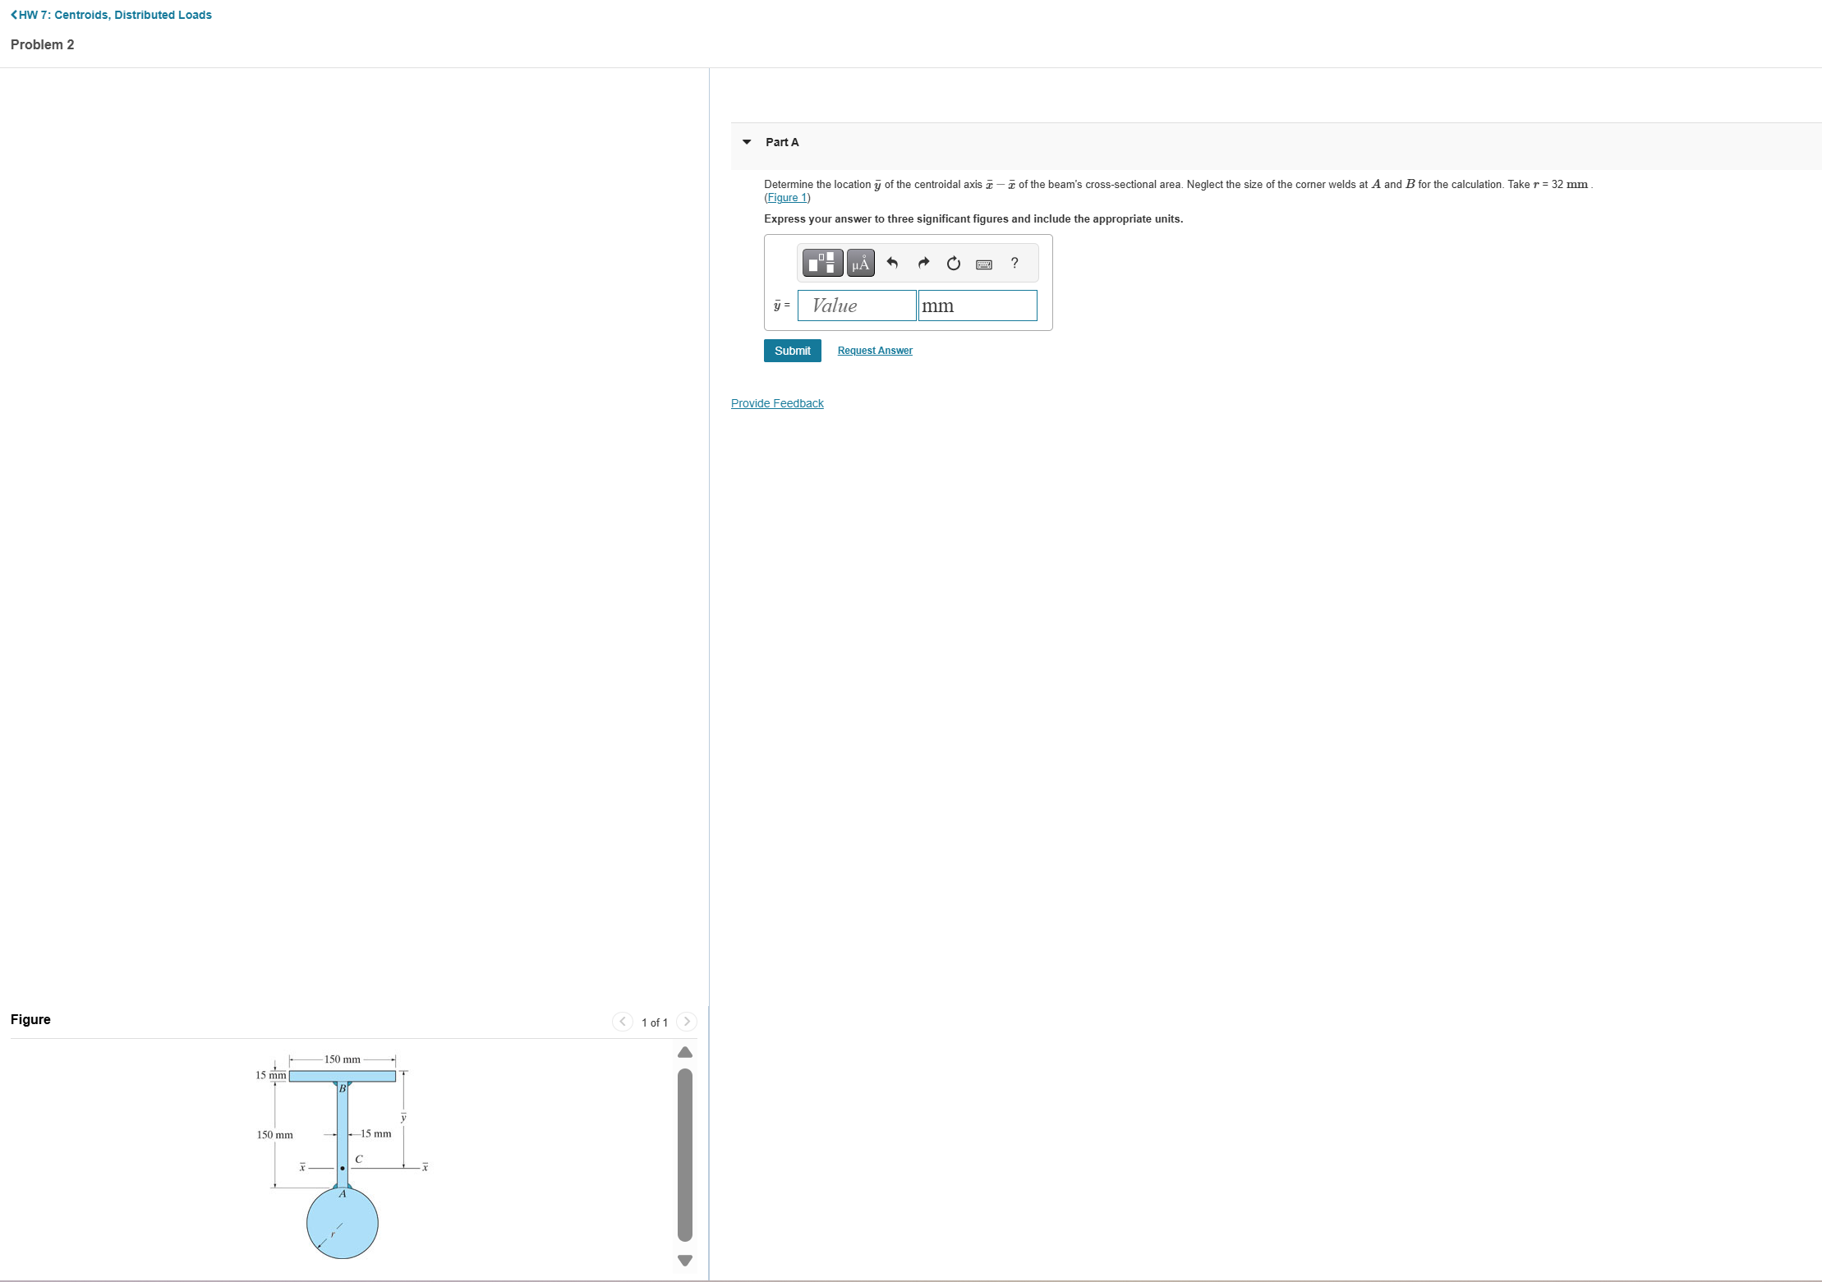
Task: Click the figure scroll up arrow
Action: 685,1052
